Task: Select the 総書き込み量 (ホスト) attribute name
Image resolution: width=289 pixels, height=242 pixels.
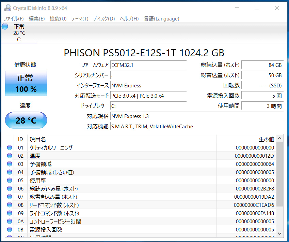Action: click(x=53, y=197)
